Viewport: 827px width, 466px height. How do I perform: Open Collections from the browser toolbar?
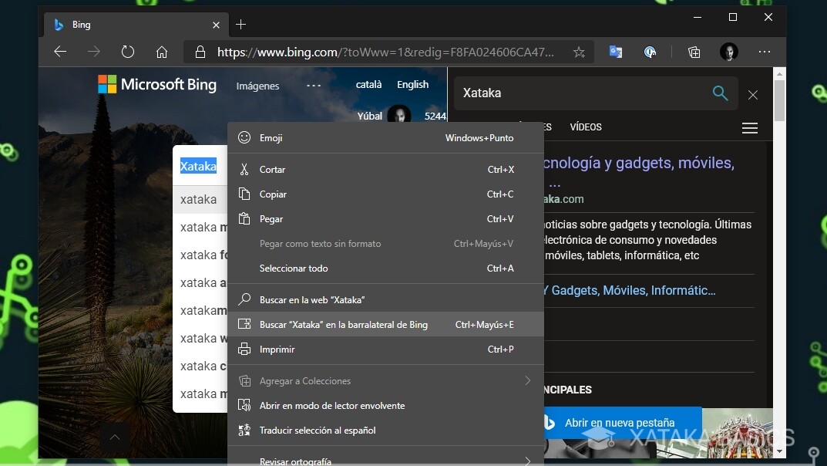tap(693, 52)
